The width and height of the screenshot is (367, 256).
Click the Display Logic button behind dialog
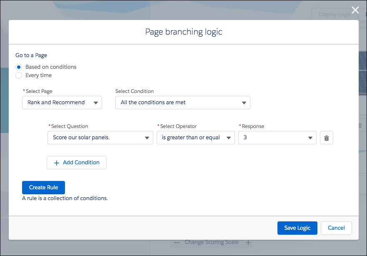click(x=335, y=15)
